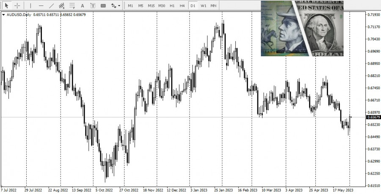The width and height of the screenshot is (381, 194).
Task: Switch to W1 weekly timeframe
Action: tap(203, 5)
